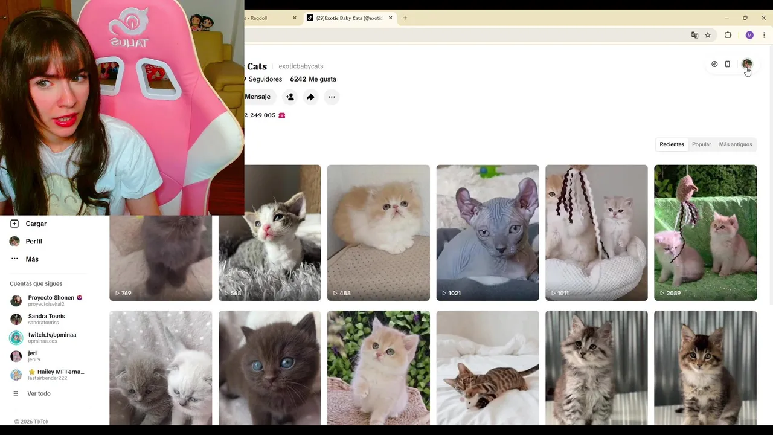This screenshot has width=773, height=435.
Task: Open the Cargar upload icon
Action: (x=14, y=224)
